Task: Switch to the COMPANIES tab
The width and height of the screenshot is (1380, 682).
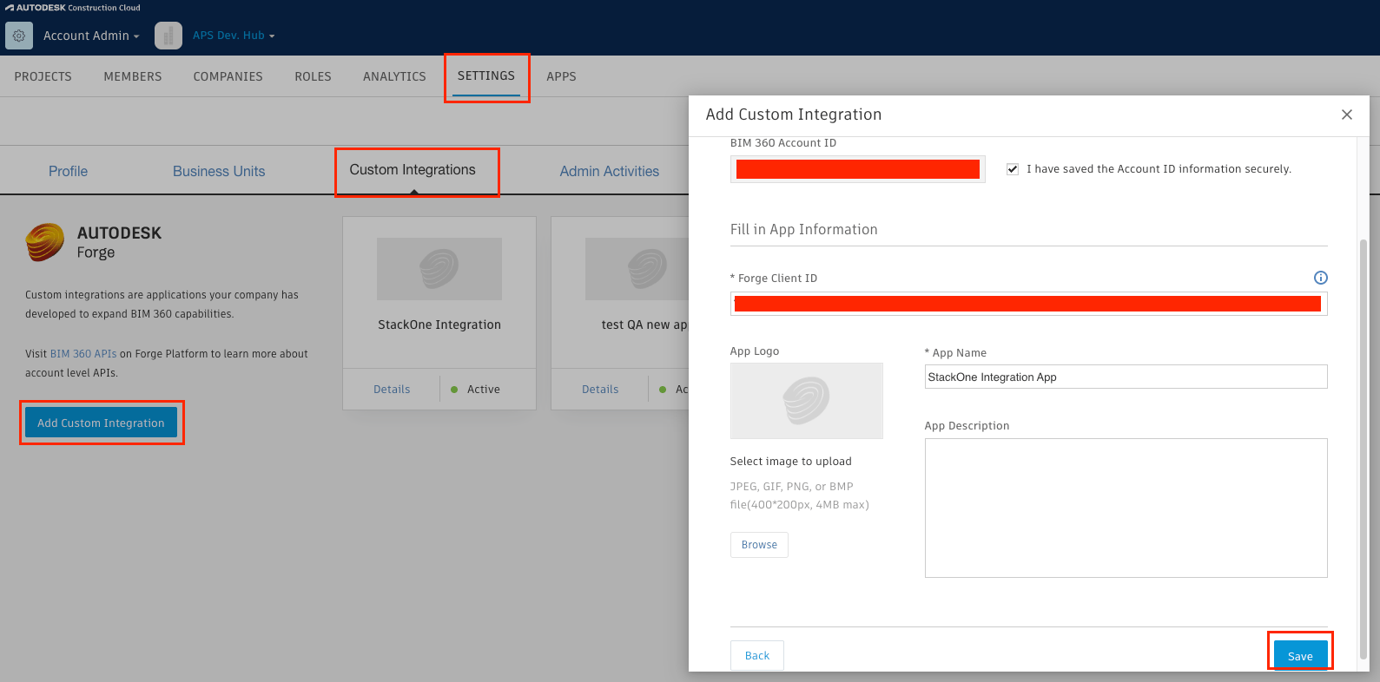Action: [228, 76]
